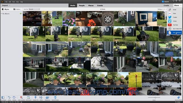The image size is (183, 103).
Task: Click the All Media label
Action: click(103, 9)
